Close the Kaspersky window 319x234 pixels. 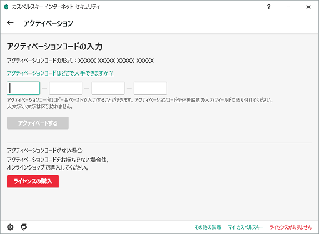[x=308, y=7]
